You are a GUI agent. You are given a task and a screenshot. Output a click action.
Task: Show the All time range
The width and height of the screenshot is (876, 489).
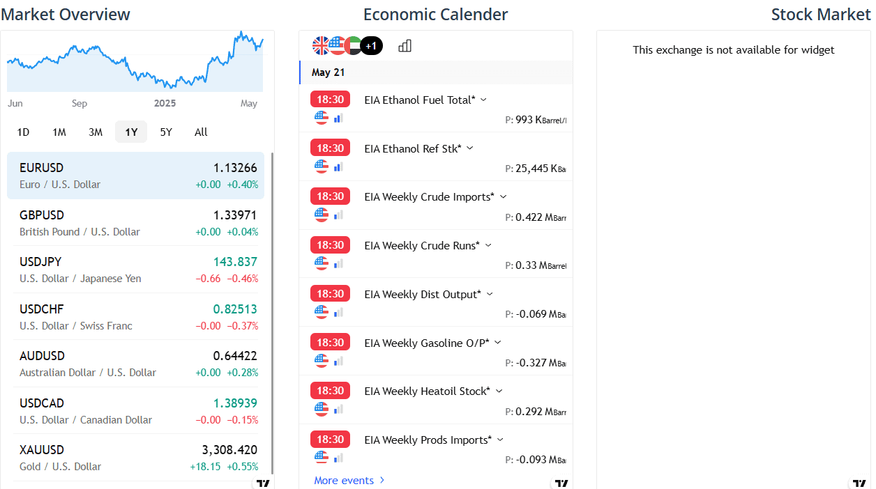click(201, 132)
